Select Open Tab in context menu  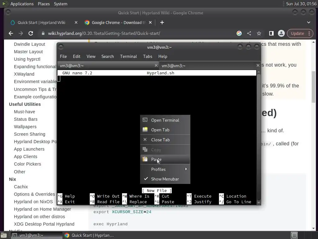pyautogui.click(x=165, y=130)
